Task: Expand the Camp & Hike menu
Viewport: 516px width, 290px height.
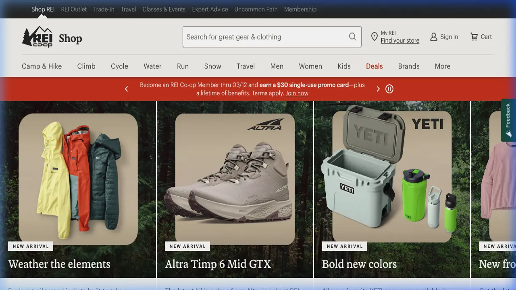Action: (42, 66)
